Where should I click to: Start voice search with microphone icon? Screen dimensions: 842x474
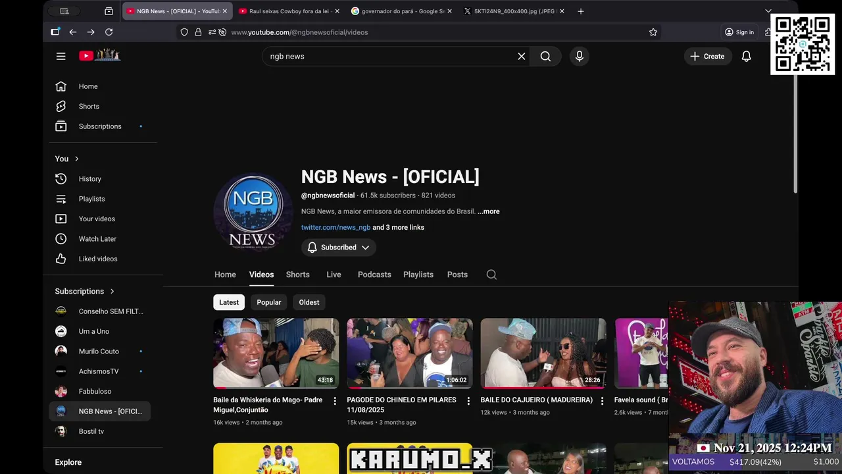pyautogui.click(x=580, y=56)
